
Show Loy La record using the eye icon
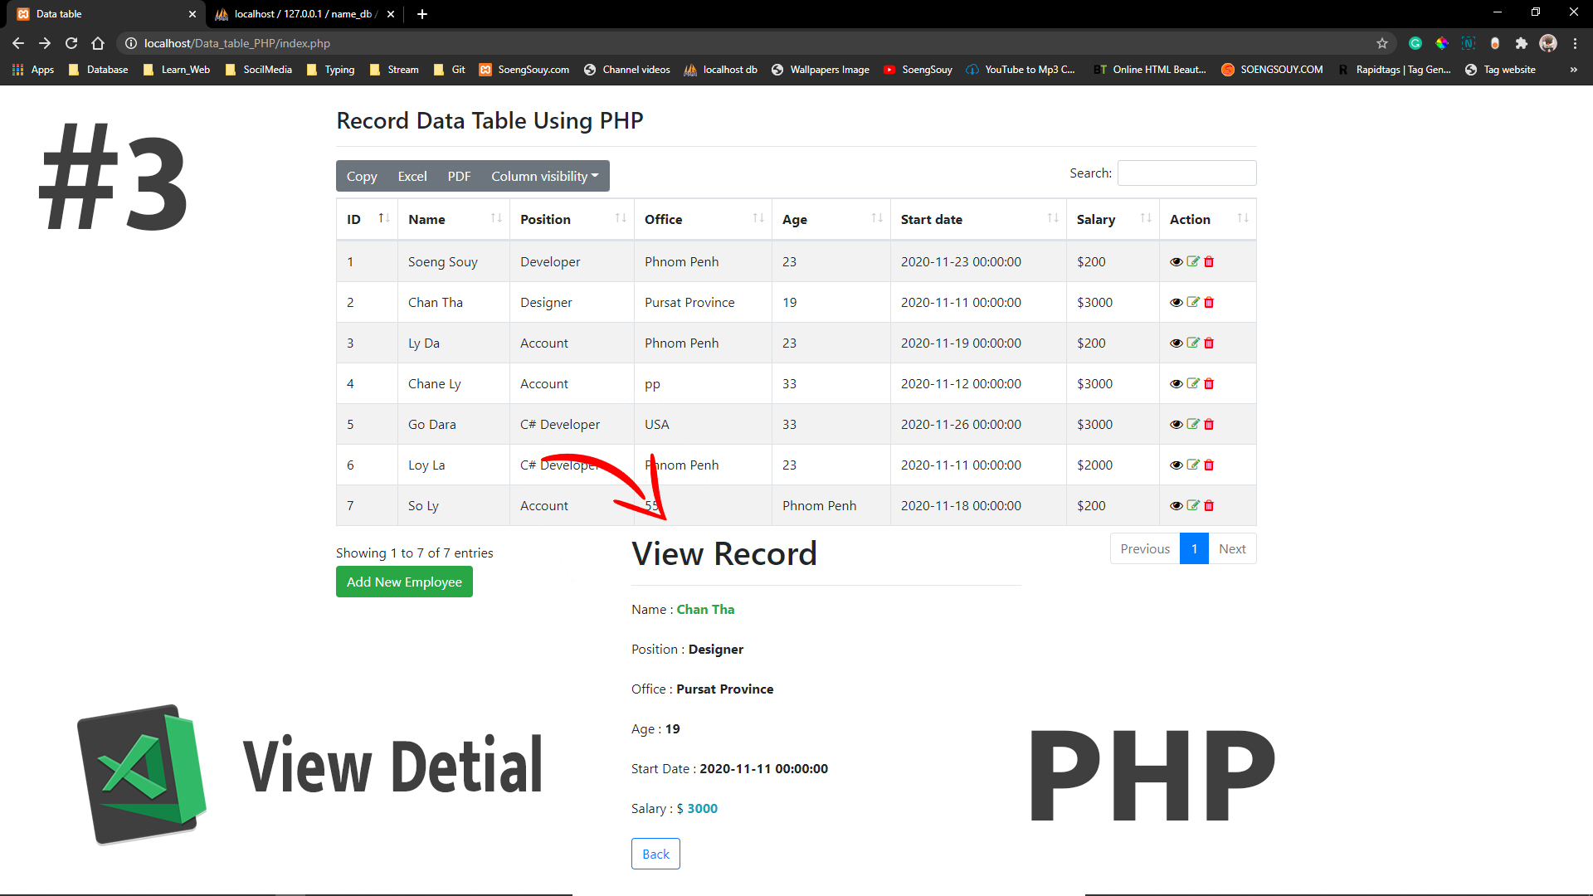[1176, 465]
